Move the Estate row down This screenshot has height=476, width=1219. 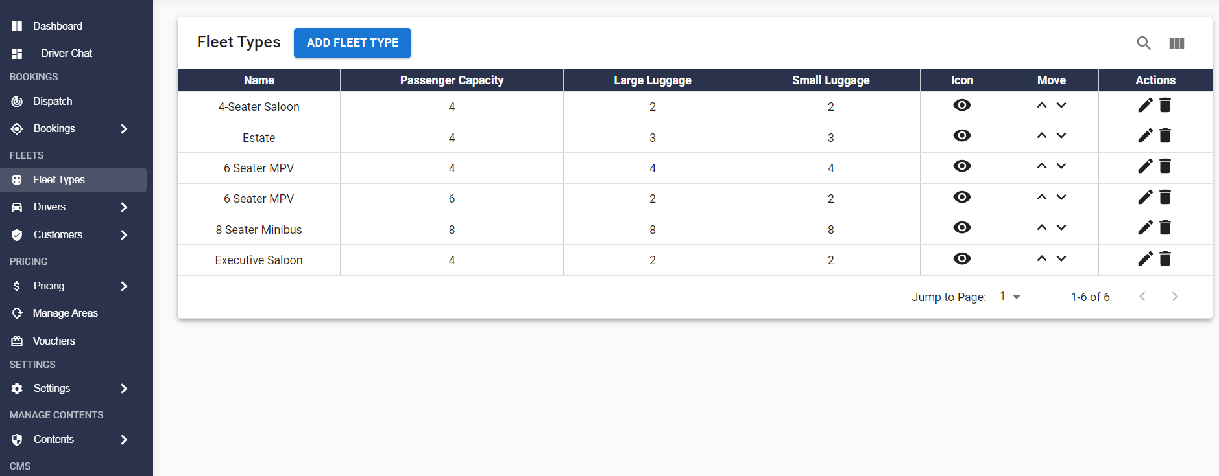[1061, 136]
